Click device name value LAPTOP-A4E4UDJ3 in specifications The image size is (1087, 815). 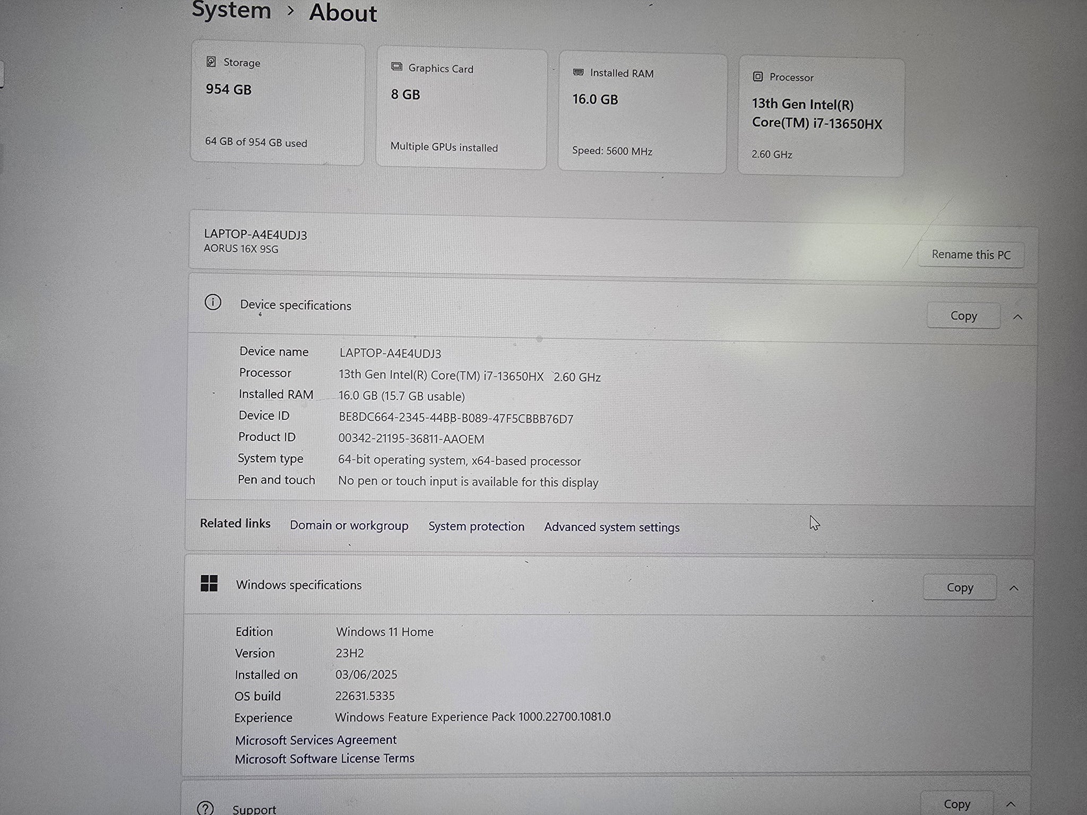click(390, 353)
